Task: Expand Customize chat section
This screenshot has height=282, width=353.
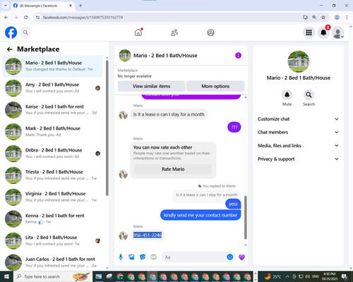Action: pos(298,119)
